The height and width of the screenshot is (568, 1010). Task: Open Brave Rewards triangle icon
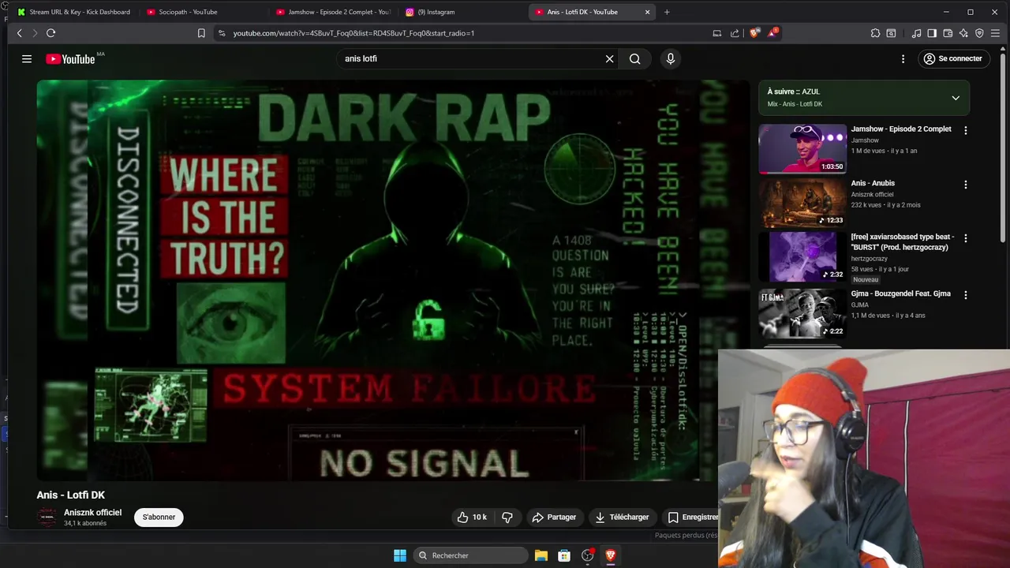(773, 33)
